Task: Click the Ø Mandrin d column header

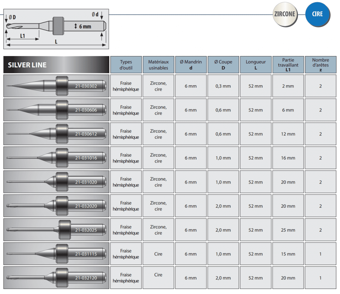Action: (x=191, y=65)
